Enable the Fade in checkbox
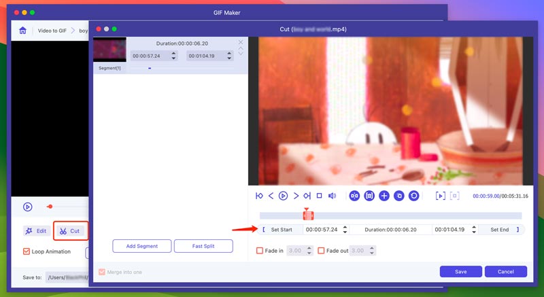The height and width of the screenshot is (297, 544). pos(260,251)
